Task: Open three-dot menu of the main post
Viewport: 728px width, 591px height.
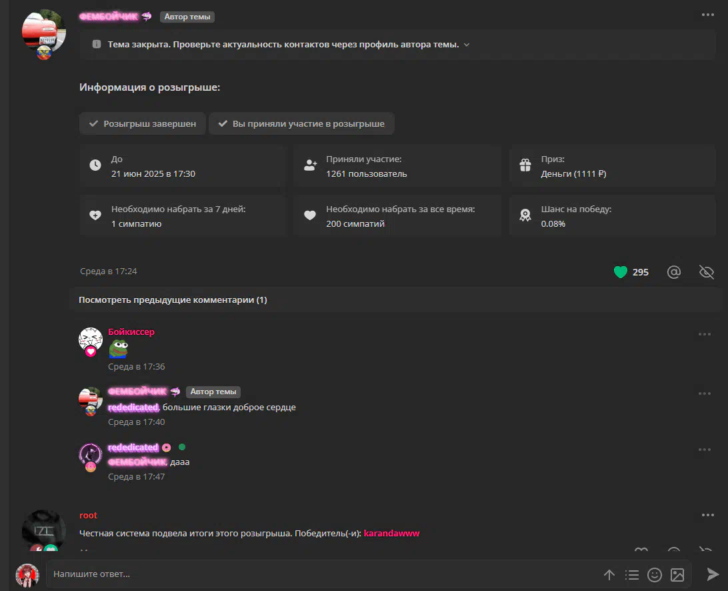Action: (707, 15)
